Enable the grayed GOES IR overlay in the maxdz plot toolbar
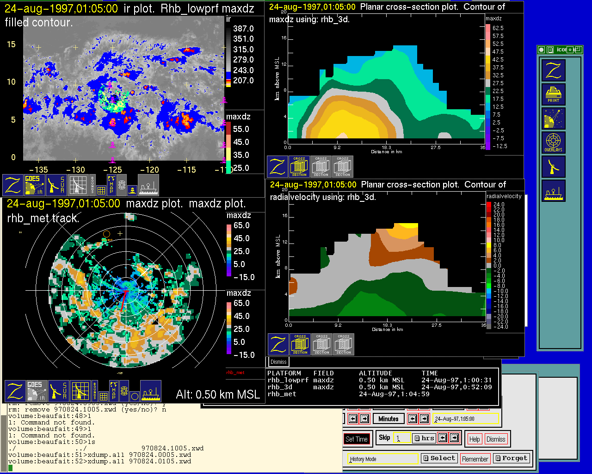592x474 pixels. [37, 391]
